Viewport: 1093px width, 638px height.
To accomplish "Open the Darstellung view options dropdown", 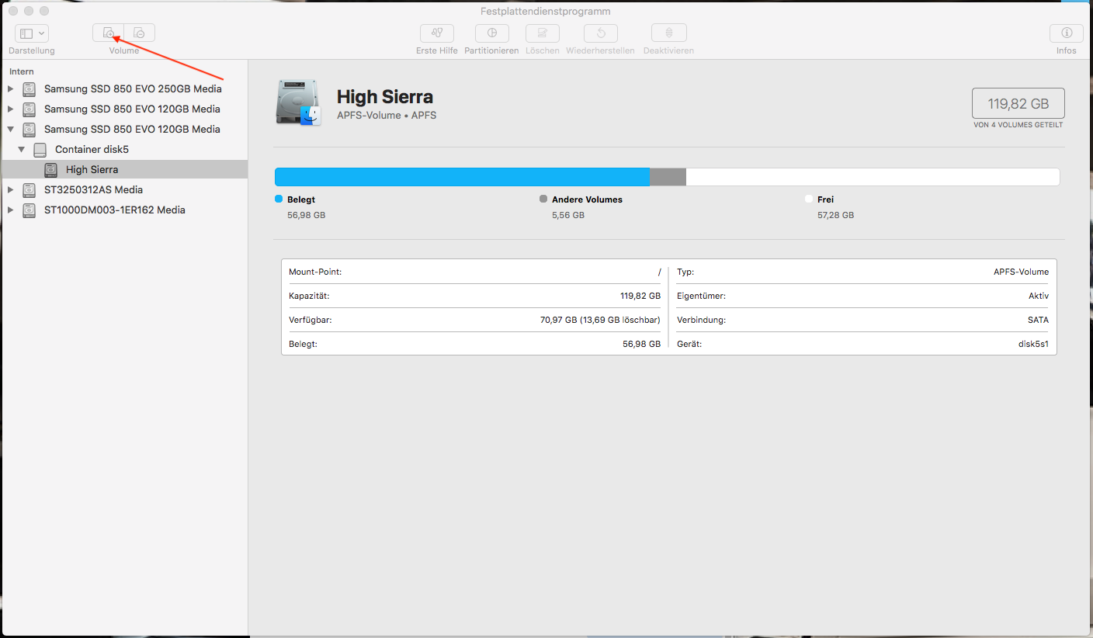I will coord(32,33).
